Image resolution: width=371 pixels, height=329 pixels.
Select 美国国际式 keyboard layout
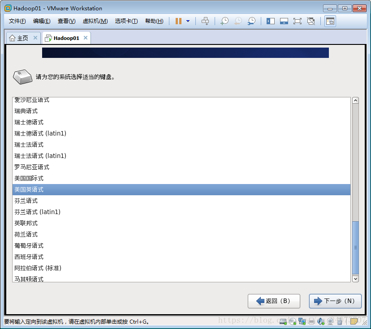click(x=181, y=178)
